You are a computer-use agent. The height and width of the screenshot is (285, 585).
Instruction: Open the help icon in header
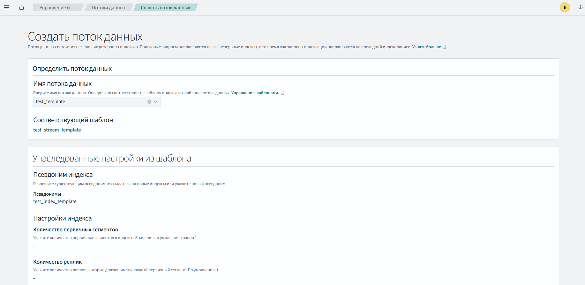[580, 7]
